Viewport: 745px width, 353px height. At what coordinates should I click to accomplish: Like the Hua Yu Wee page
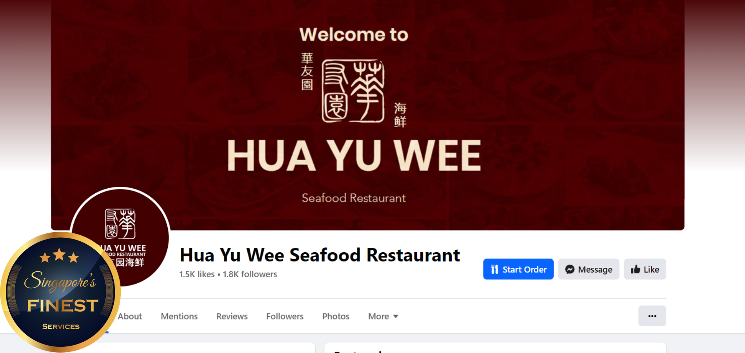coord(645,269)
